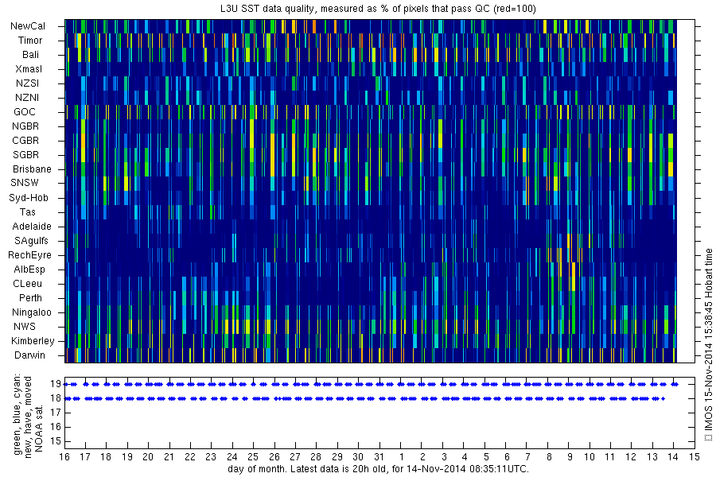Click the SNSW region label
716x477 pixels.
(x=25, y=183)
